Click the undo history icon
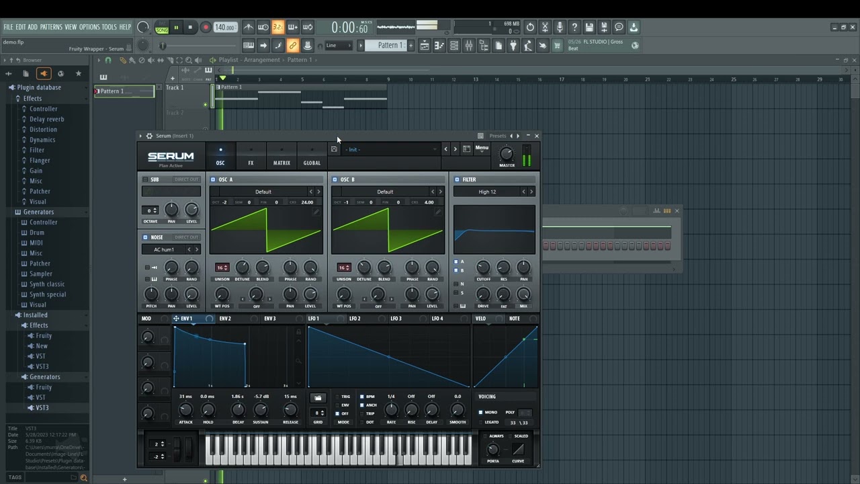Viewport: 860px width, 484px height. point(530,28)
